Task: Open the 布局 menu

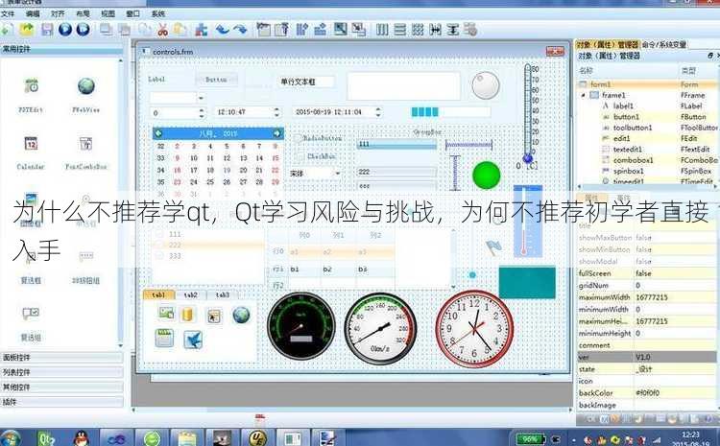Action: (83, 13)
